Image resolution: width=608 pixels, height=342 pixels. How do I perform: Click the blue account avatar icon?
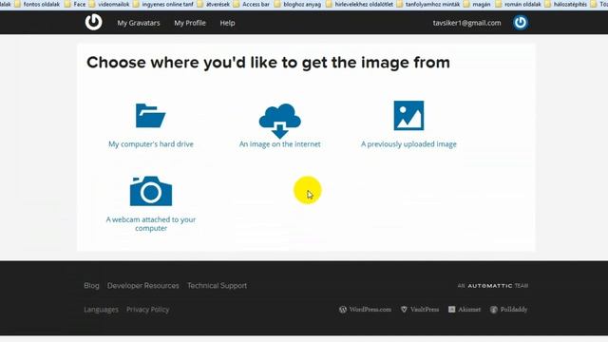pyautogui.click(x=521, y=23)
